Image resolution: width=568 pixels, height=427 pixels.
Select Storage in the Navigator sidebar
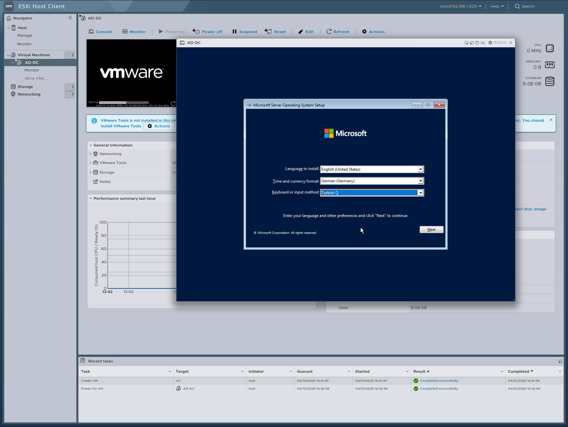25,86
